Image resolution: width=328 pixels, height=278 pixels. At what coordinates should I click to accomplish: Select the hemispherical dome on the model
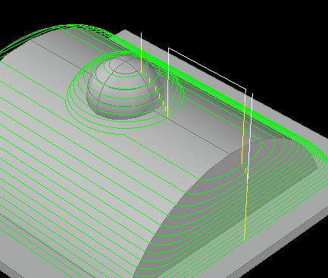coord(125,87)
